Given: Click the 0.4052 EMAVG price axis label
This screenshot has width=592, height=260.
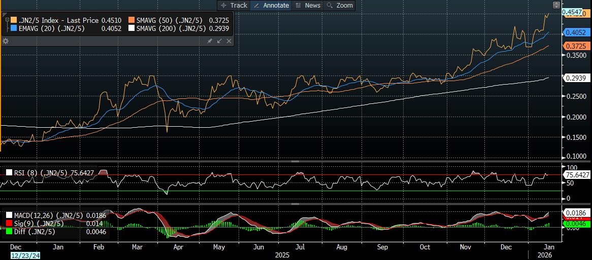Looking at the screenshot, I should point(575,32).
